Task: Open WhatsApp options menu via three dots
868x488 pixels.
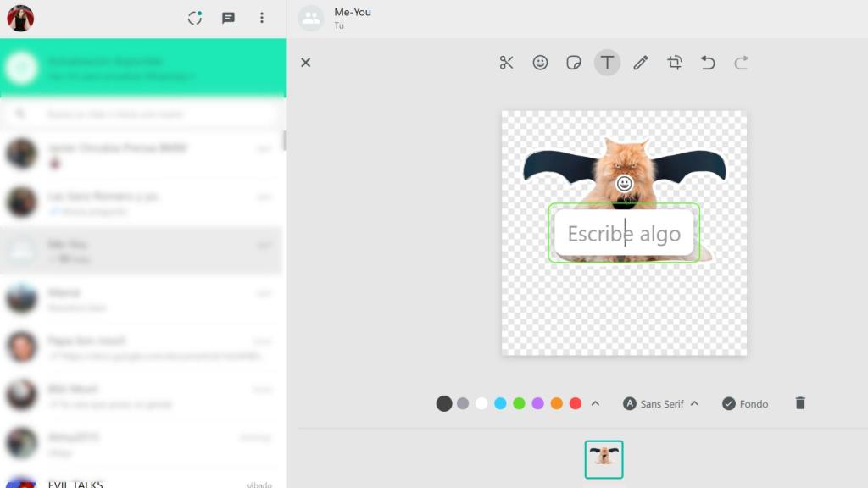Action: tap(261, 17)
